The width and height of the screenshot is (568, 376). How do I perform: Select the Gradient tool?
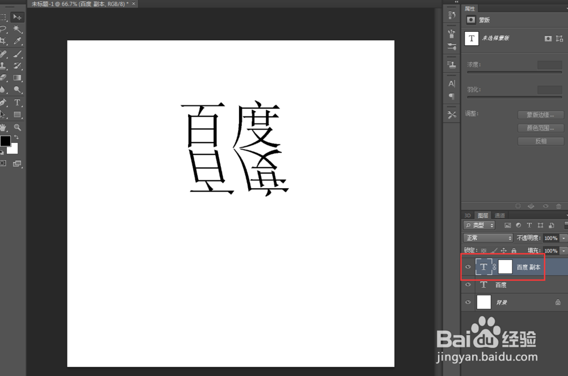17,78
